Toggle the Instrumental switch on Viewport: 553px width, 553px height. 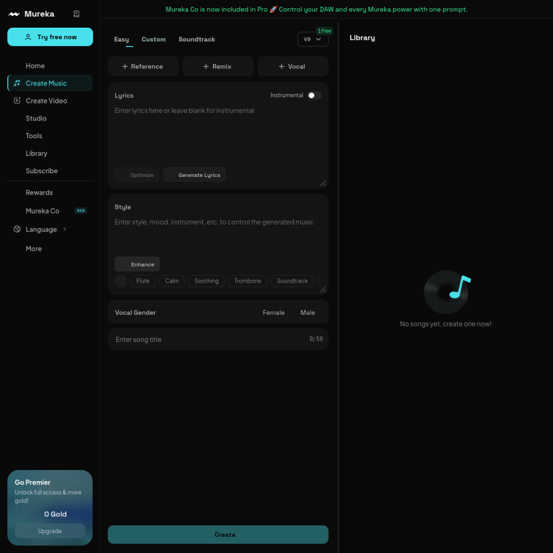(x=314, y=95)
